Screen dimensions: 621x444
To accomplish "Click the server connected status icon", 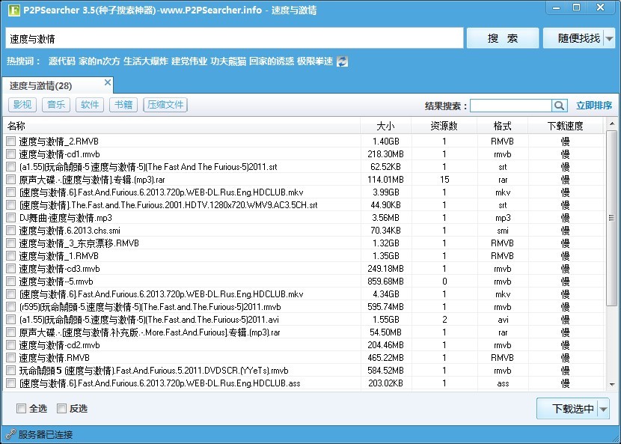I will pos(10,434).
